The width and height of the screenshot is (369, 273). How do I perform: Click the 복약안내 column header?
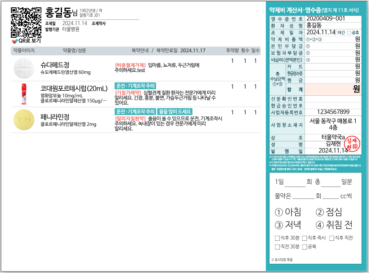tap(142, 50)
